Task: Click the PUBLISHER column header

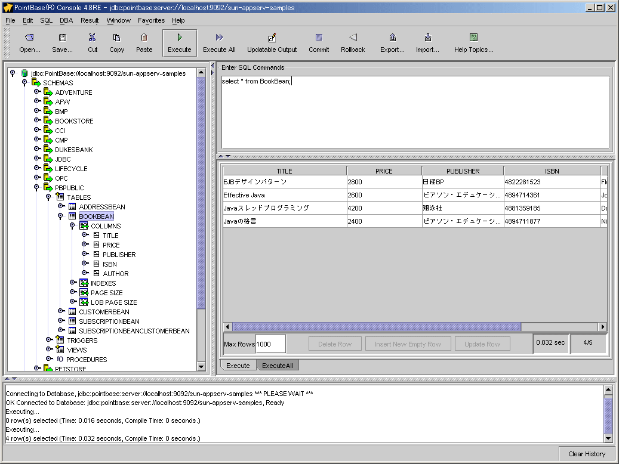Action: tap(463, 171)
